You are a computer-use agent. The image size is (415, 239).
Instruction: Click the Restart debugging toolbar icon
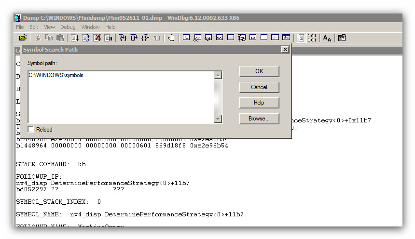pos(86,38)
